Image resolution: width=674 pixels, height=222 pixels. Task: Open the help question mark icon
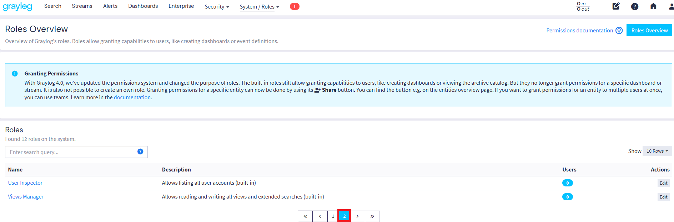[x=634, y=6]
